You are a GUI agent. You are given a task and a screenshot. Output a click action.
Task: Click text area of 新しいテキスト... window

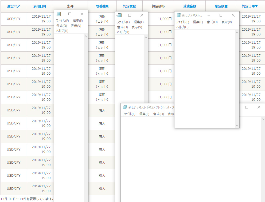tap(205, 79)
